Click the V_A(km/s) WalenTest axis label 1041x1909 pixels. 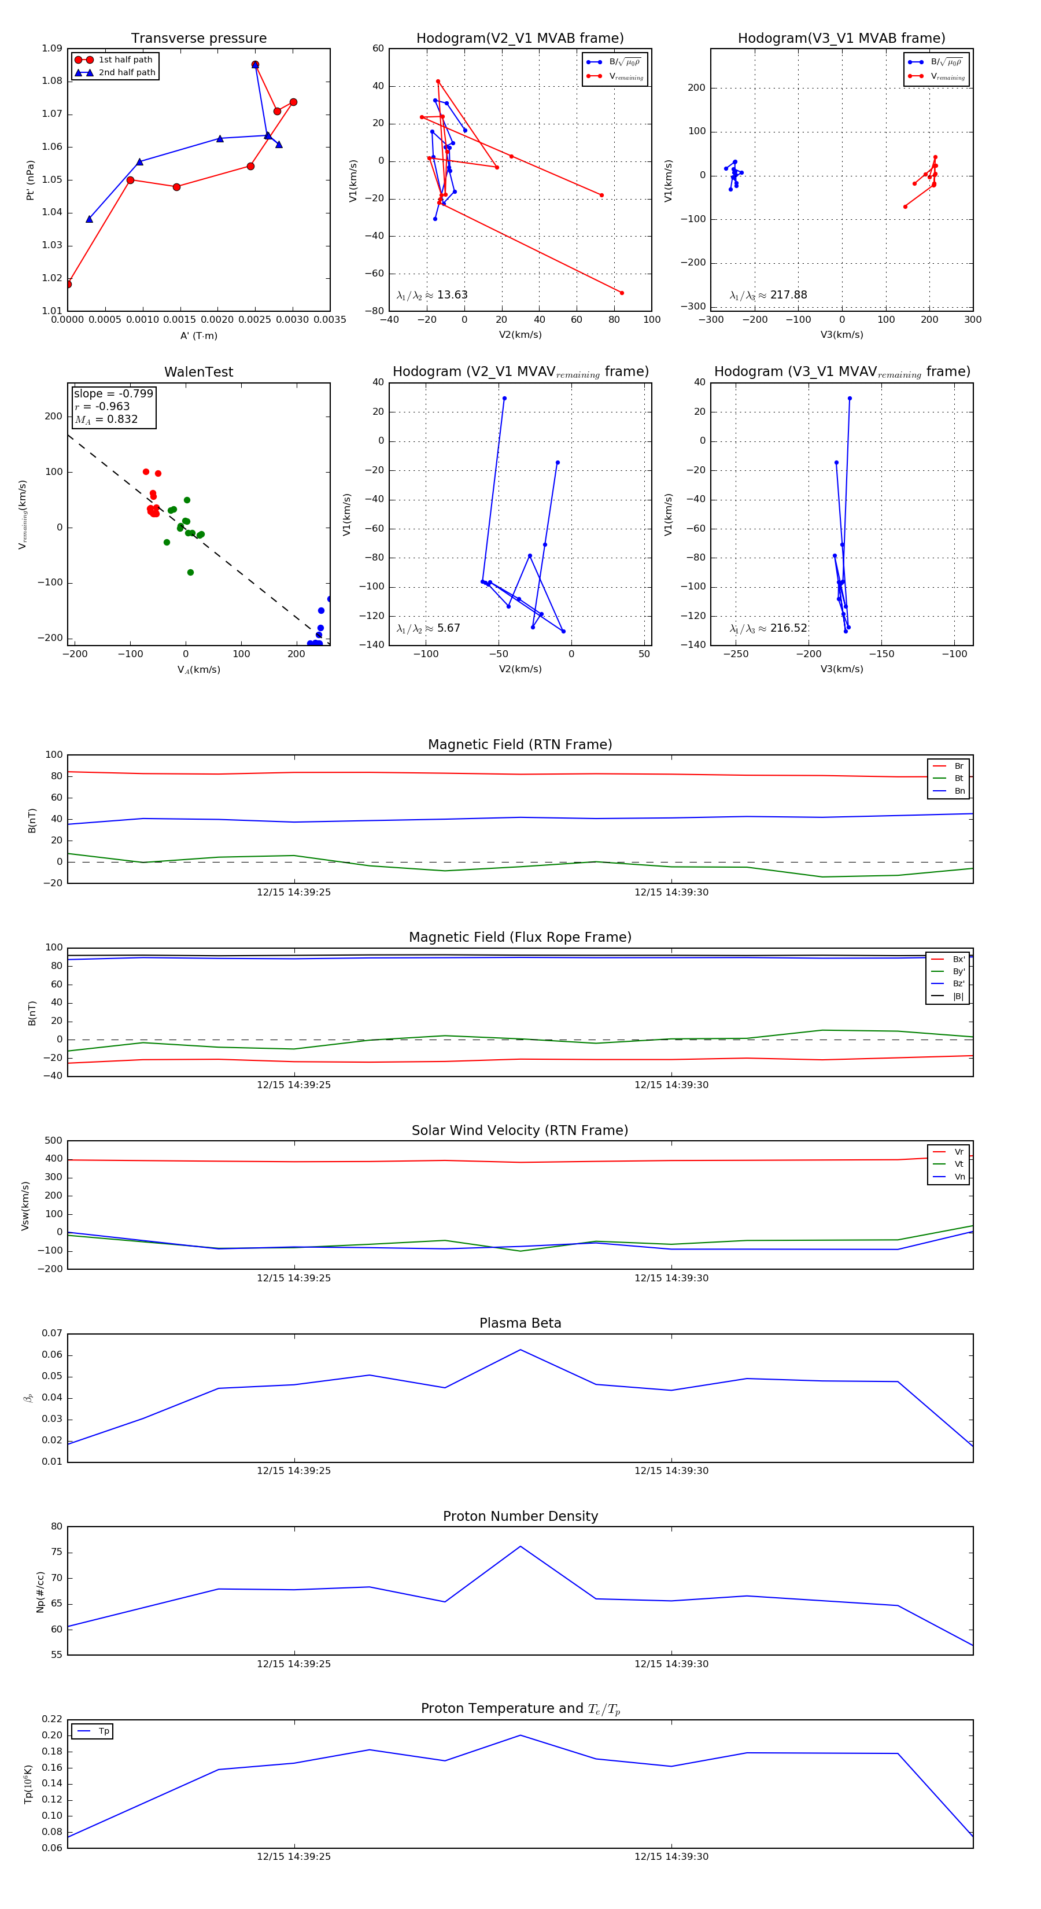click(198, 670)
